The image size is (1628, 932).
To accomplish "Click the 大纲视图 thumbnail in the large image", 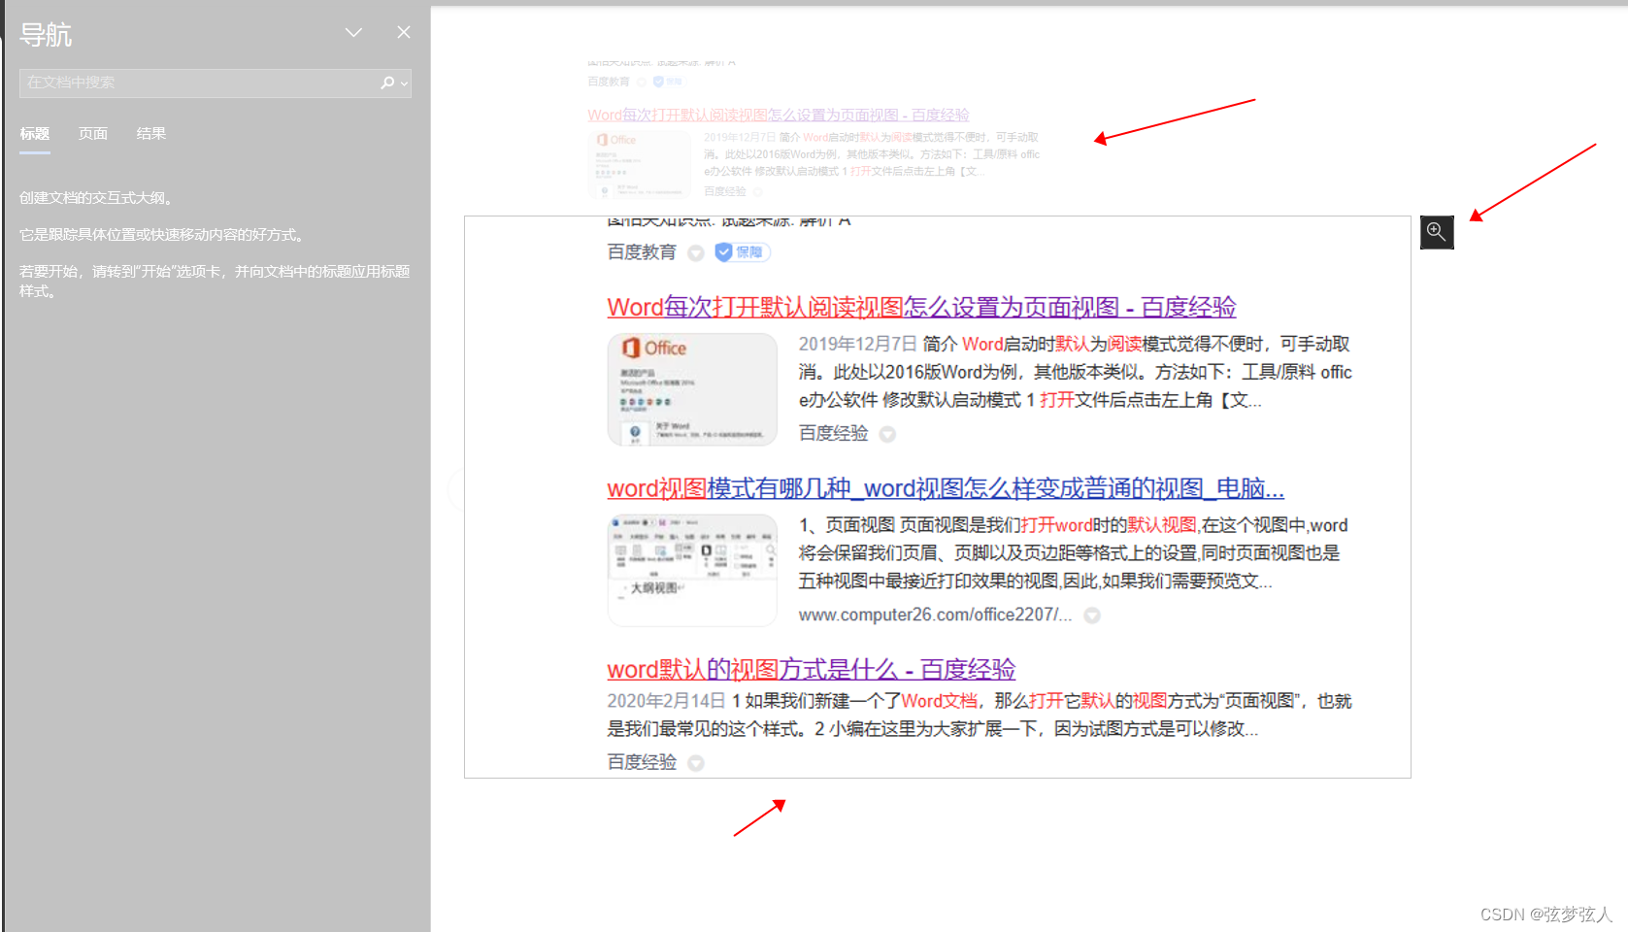I will [x=692, y=571].
